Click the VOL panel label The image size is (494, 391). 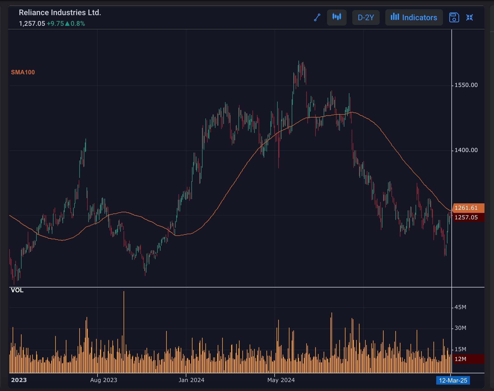[17, 290]
